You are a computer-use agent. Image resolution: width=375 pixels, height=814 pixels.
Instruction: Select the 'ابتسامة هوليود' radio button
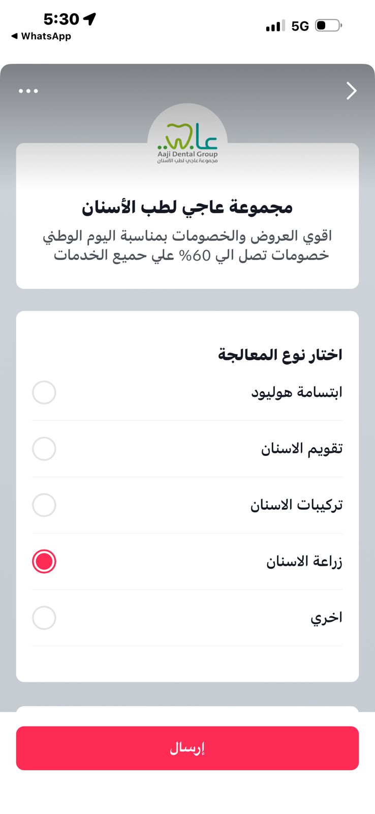(44, 393)
